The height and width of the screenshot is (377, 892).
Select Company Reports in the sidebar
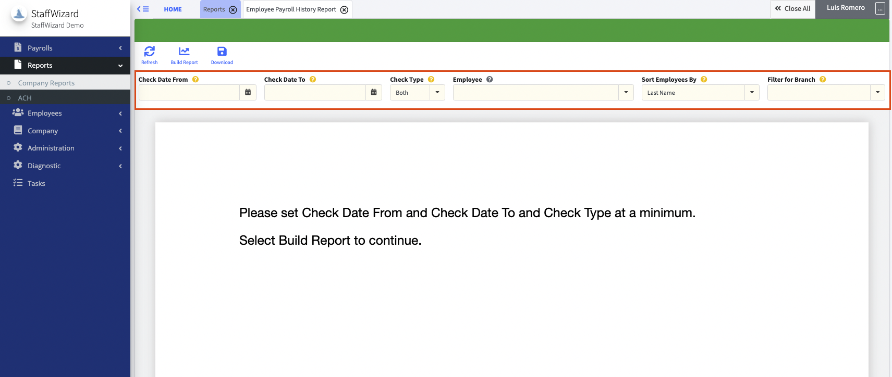coord(46,83)
